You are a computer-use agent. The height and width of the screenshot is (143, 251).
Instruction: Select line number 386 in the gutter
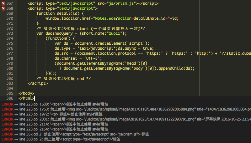click(x=10, y=98)
